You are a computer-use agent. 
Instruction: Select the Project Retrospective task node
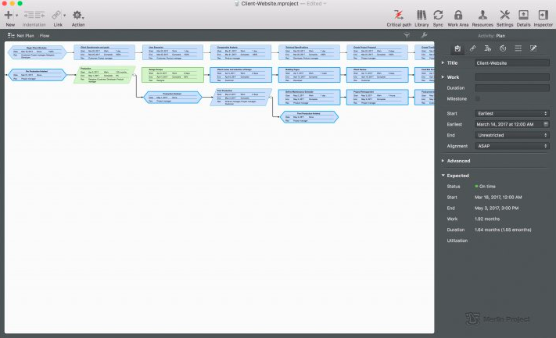[377, 98]
